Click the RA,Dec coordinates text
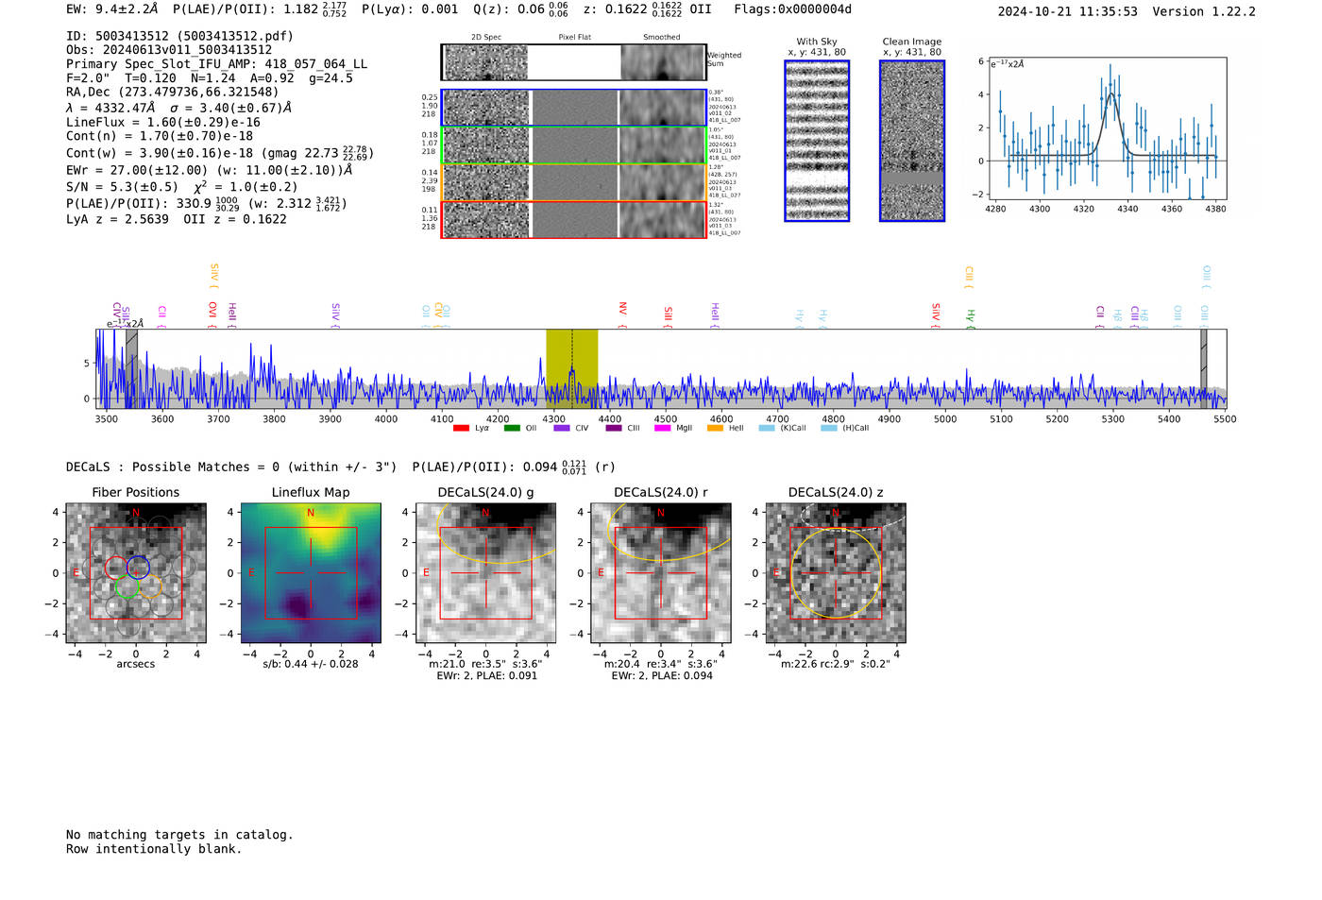The width and height of the screenshot is (1322, 900). tap(173, 92)
